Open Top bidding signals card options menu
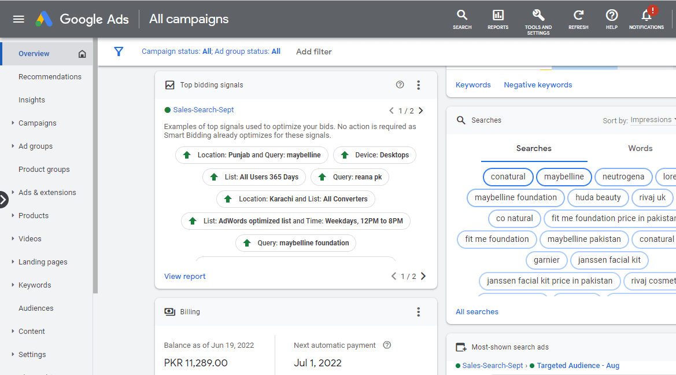The width and height of the screenshot is (676, 375). pos(418,85)
